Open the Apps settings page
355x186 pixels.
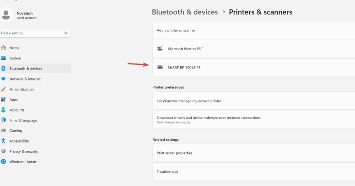14,100
